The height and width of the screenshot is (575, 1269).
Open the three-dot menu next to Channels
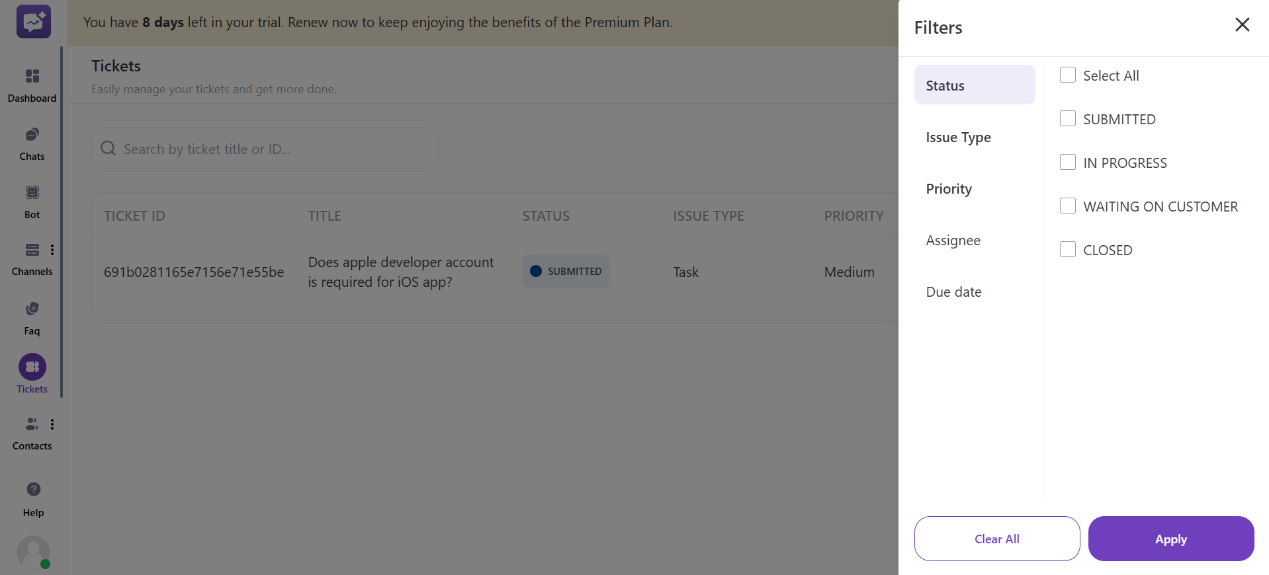click(x=53, y=250)
